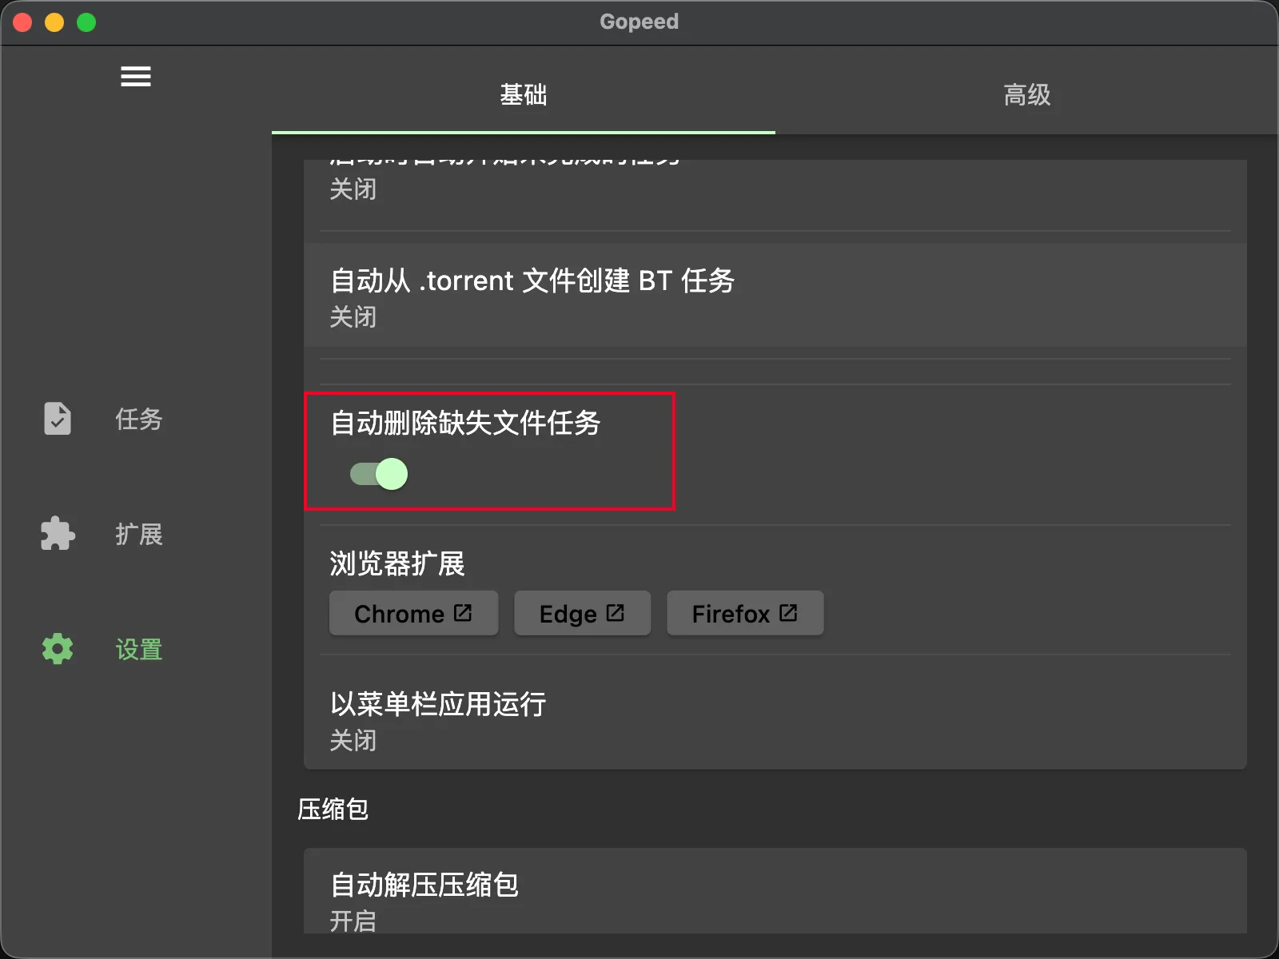Open 扩展 via the sidebar label
The height and width of the screenshot is (959, 1279).
(138, 534)
